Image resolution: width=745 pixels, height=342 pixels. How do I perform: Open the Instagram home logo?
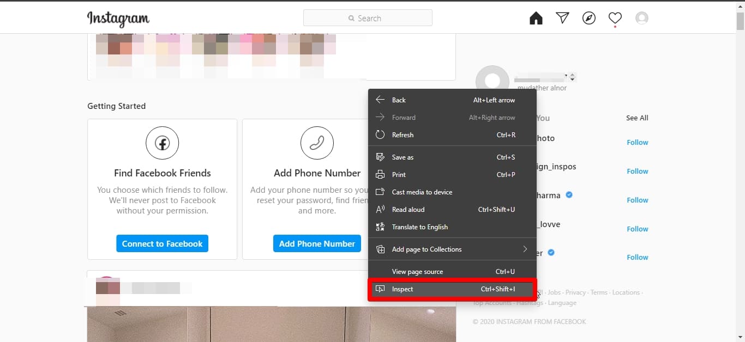click(118, 19)
